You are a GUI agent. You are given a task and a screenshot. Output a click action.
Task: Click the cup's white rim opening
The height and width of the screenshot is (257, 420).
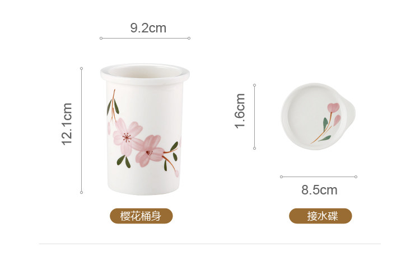click(145, 72)
